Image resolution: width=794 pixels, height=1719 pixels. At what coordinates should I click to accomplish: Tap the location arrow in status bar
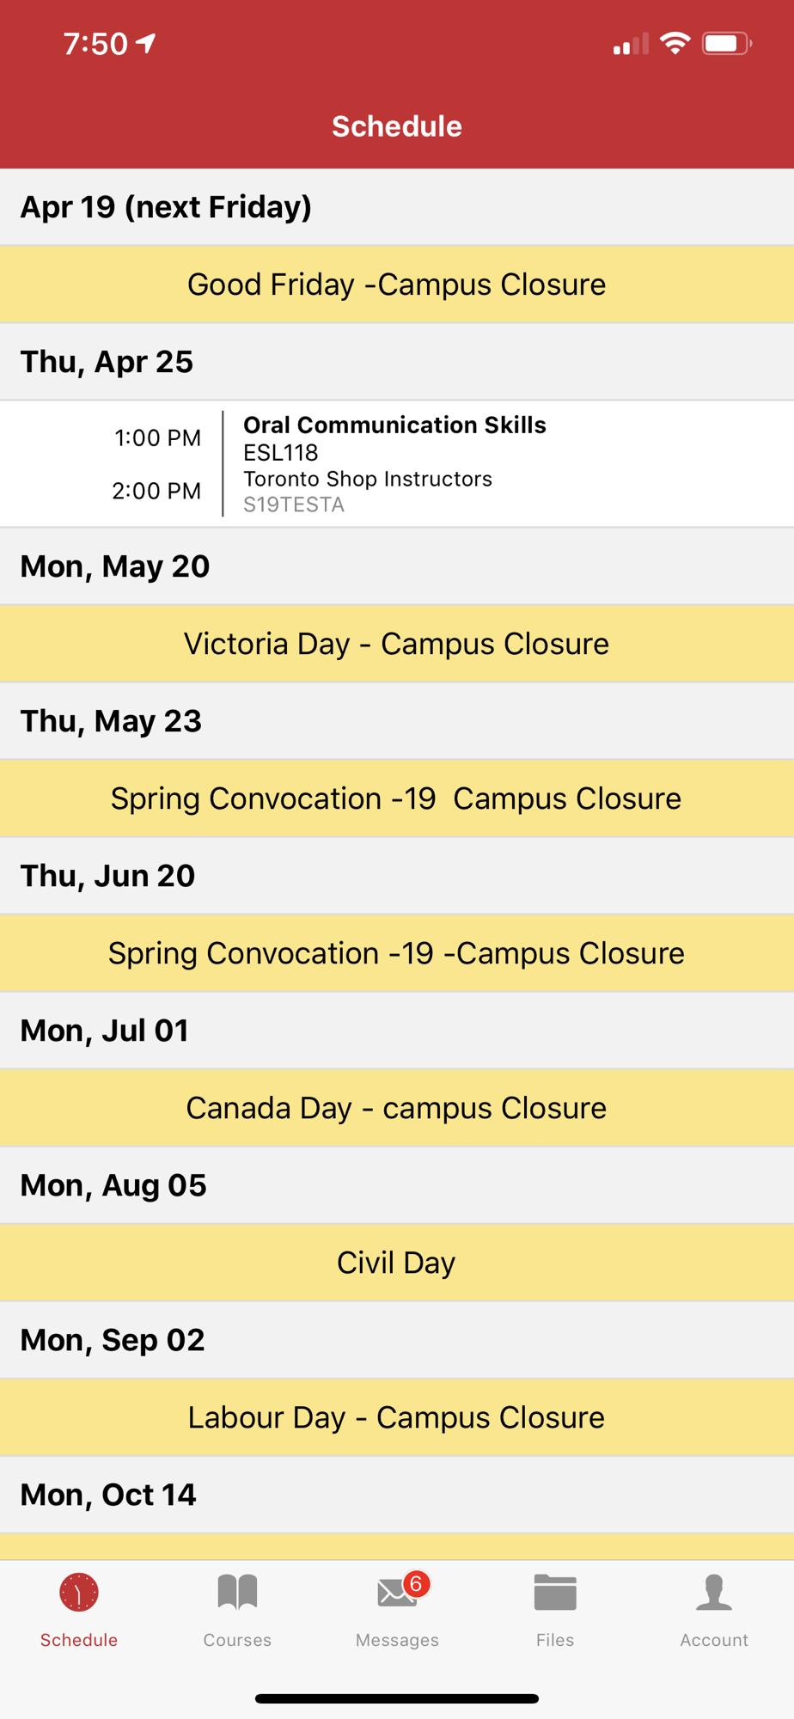(x=147, y=43)
